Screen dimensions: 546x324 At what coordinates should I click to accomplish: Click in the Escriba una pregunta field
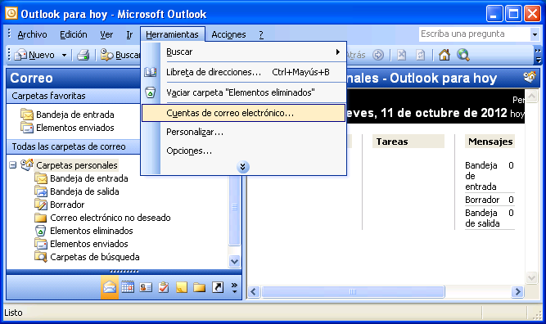(x=474, y=34)
